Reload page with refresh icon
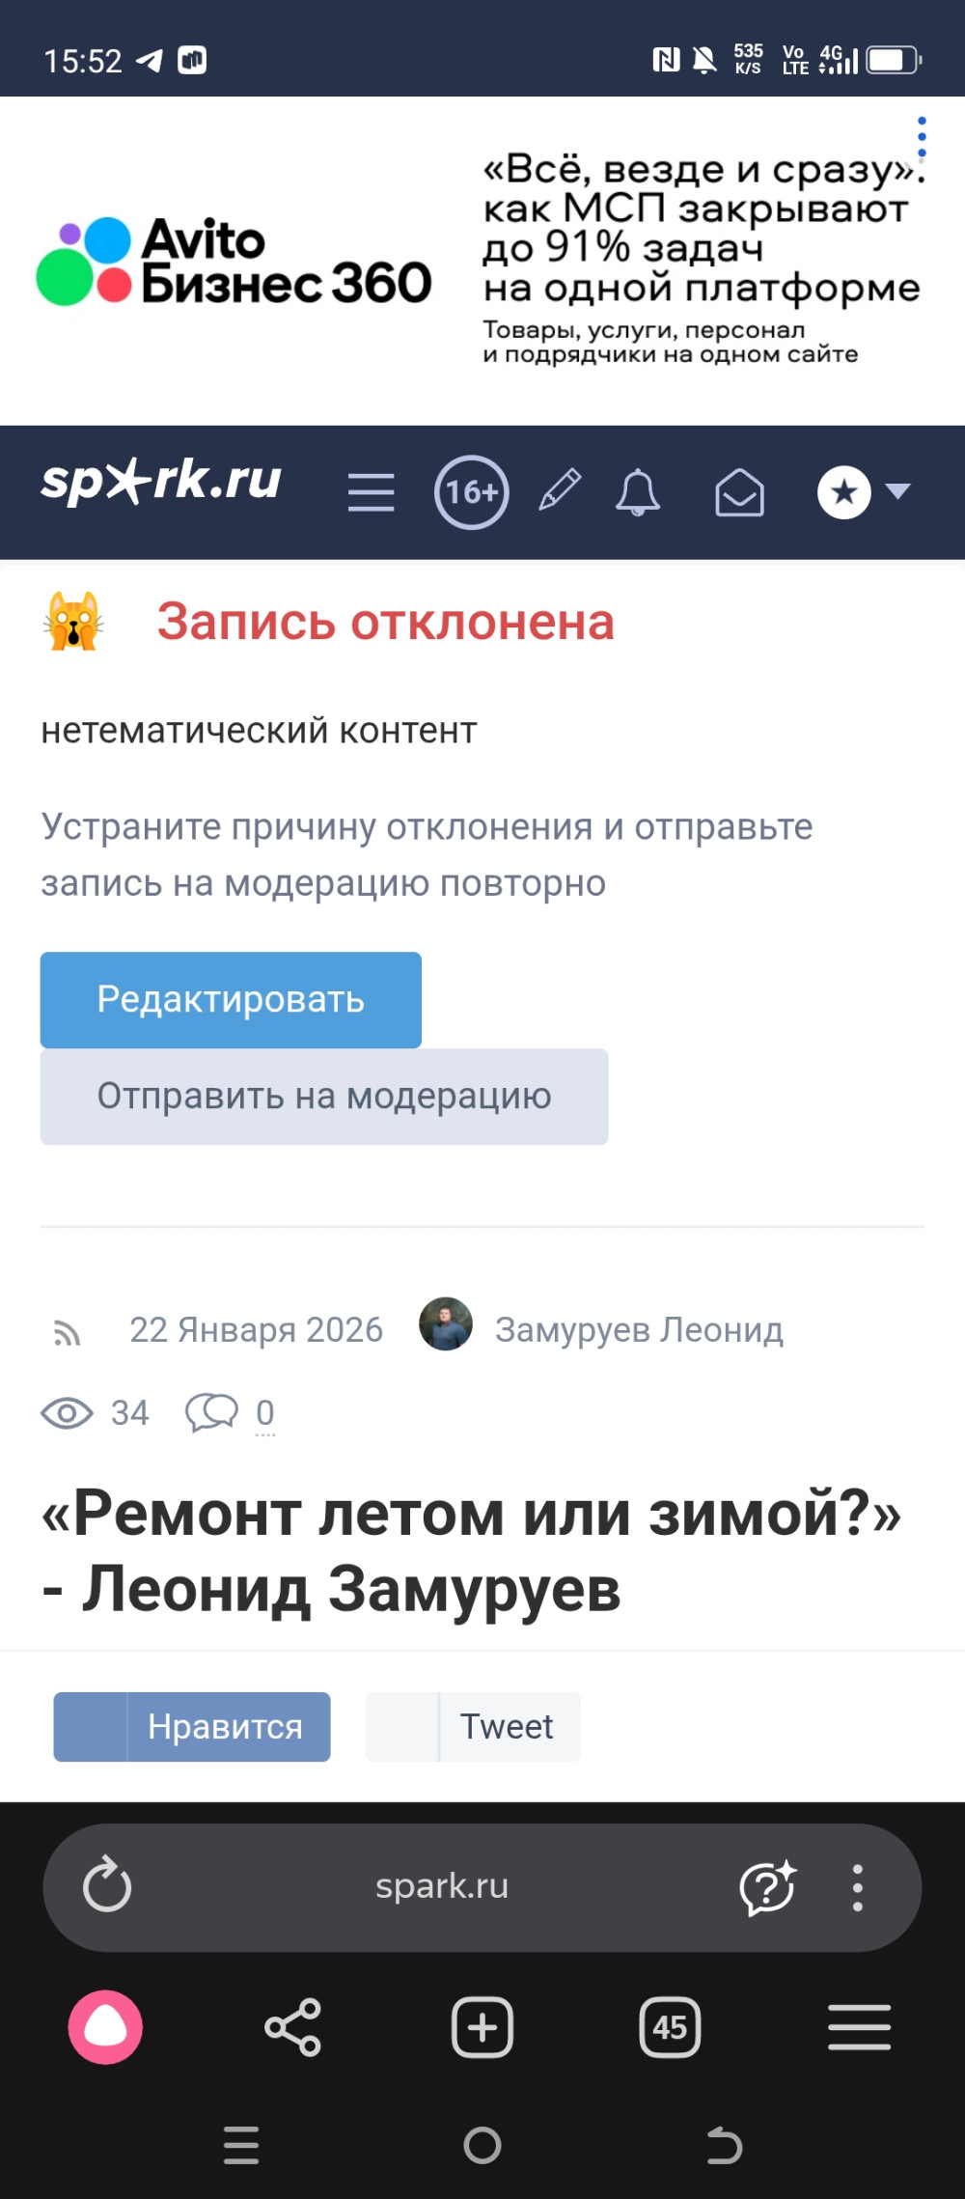The width and height of the screenshot is (965, 2199). (x=107, y=1885)
